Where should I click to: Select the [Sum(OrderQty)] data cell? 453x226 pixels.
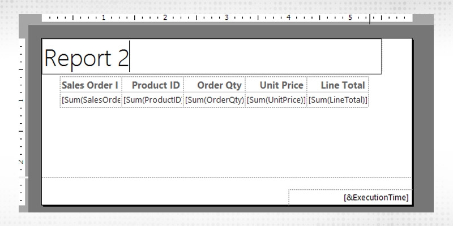pos(215,100)
